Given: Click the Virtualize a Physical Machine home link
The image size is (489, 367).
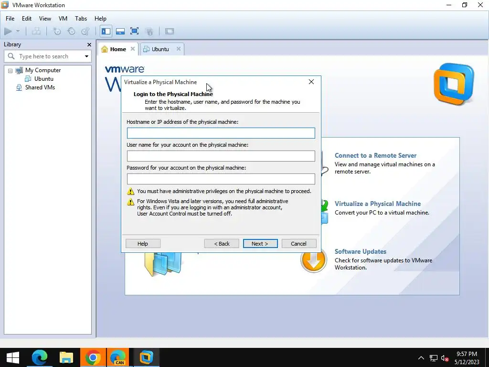Looking at the screenshot, I should point(378,204).
